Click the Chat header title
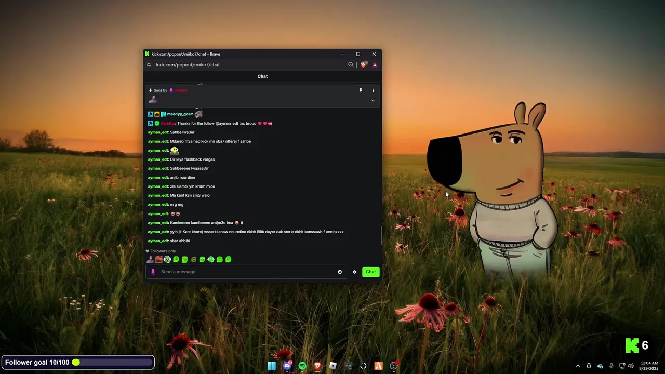The image size is (665, 374). tap(262, 76)
